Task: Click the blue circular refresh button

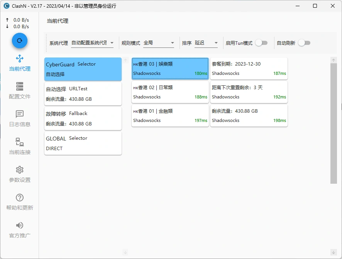Action: [20, 41]
